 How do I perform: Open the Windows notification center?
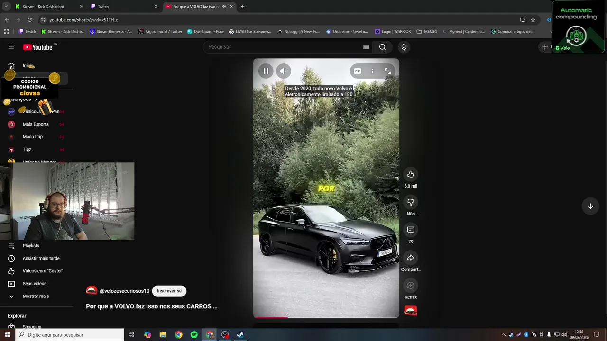pyautogui.click(x=597, y=335)
